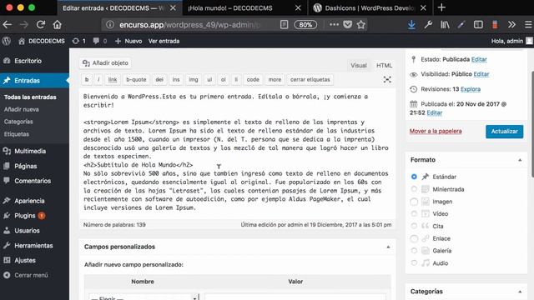This screenshot has width=534, height=300.
Task: Insert bold tag with b button
Action: coord(87,80)
